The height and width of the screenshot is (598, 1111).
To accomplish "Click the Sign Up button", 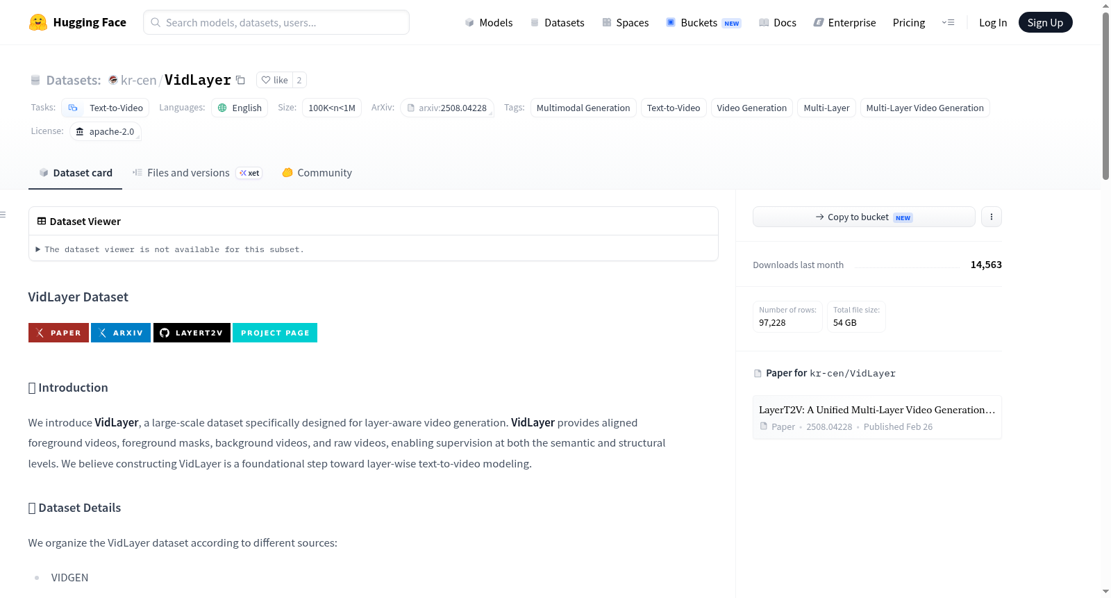I will [1045, 22].
